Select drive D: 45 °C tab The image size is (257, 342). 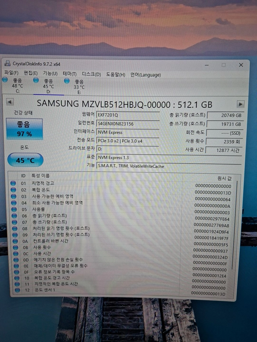click(x=49, y=87)
